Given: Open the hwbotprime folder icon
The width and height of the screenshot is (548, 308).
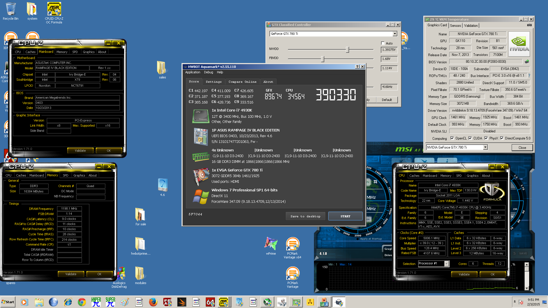Looking at the screenshot, I should pos(140,246).
